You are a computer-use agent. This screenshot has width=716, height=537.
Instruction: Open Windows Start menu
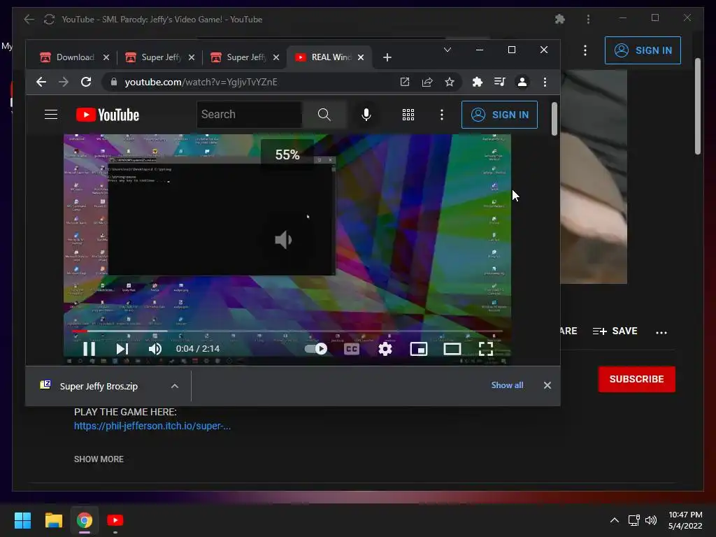click(22, 520)
